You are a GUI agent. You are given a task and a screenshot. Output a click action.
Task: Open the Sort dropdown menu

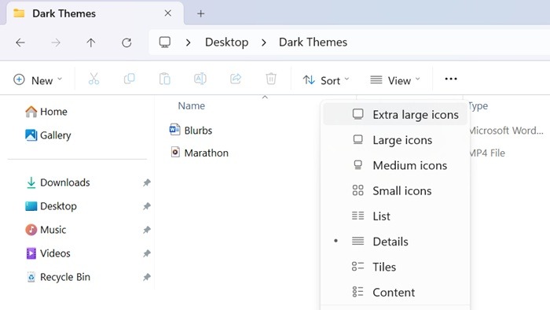[x=326, y=80]
